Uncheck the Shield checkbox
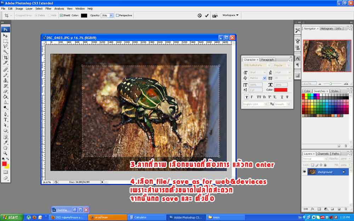This screenshot has height=221, width=354. pyautogui.click(x=61, y=16)
